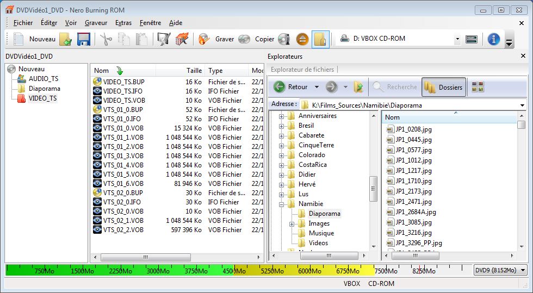The image size is (533, 293).
Task: Toggle the file browser panel toolbar button
Action: [x=320, y=39]
